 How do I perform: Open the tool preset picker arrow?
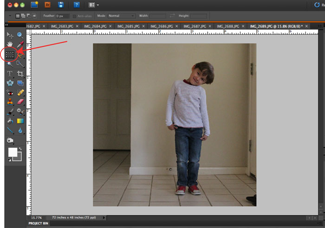coord(10,16)
